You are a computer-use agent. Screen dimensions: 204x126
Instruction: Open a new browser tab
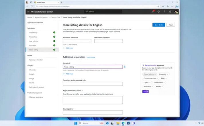[x=62, y=2]
